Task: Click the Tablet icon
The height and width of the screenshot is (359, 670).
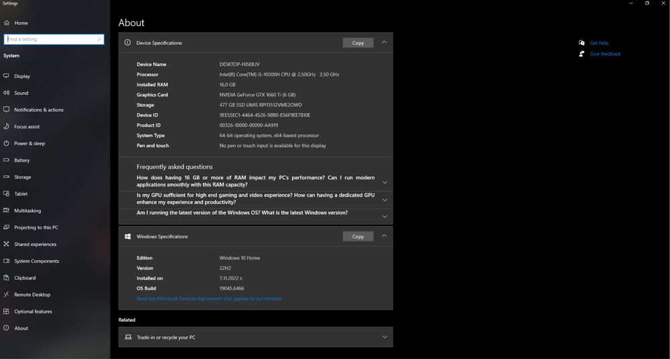Action: click(7, 194)
